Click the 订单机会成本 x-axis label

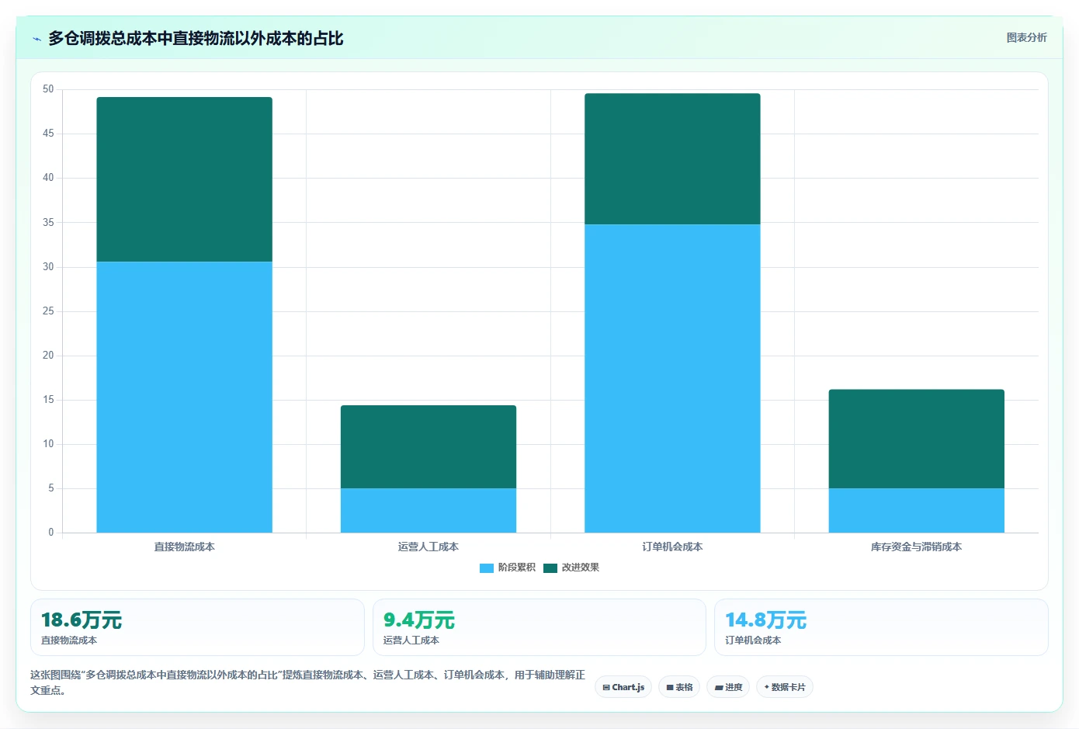672,547
